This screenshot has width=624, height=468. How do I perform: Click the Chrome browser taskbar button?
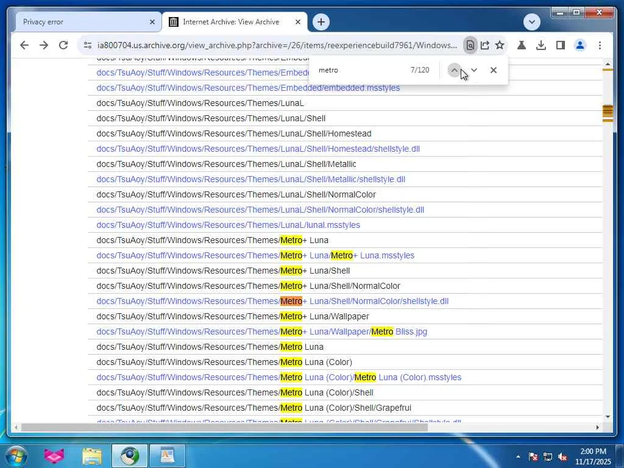(x=130, y=456)
